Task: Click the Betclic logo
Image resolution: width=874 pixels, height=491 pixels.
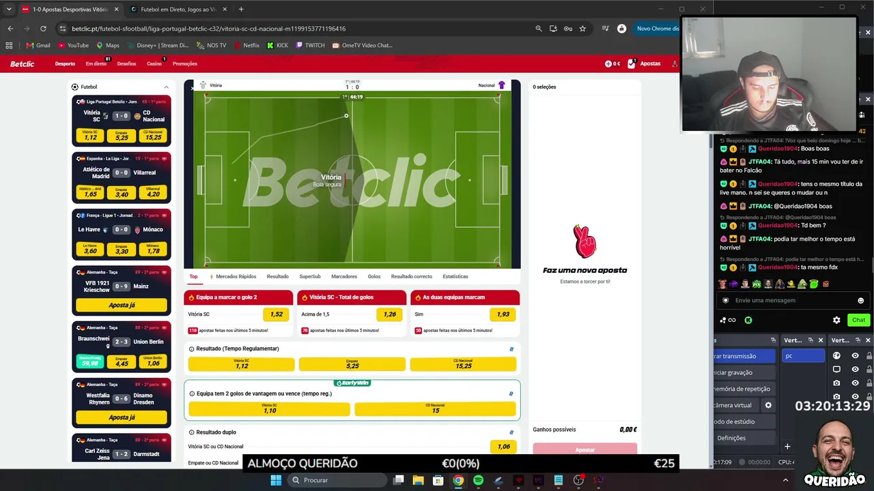Action: [22, 63]
